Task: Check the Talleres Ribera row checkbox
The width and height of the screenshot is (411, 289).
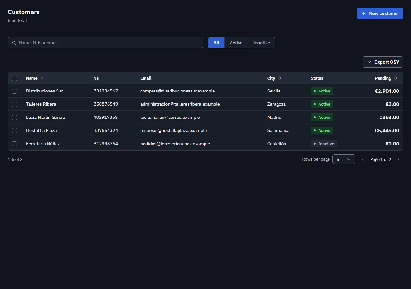Action: (14, 104)
